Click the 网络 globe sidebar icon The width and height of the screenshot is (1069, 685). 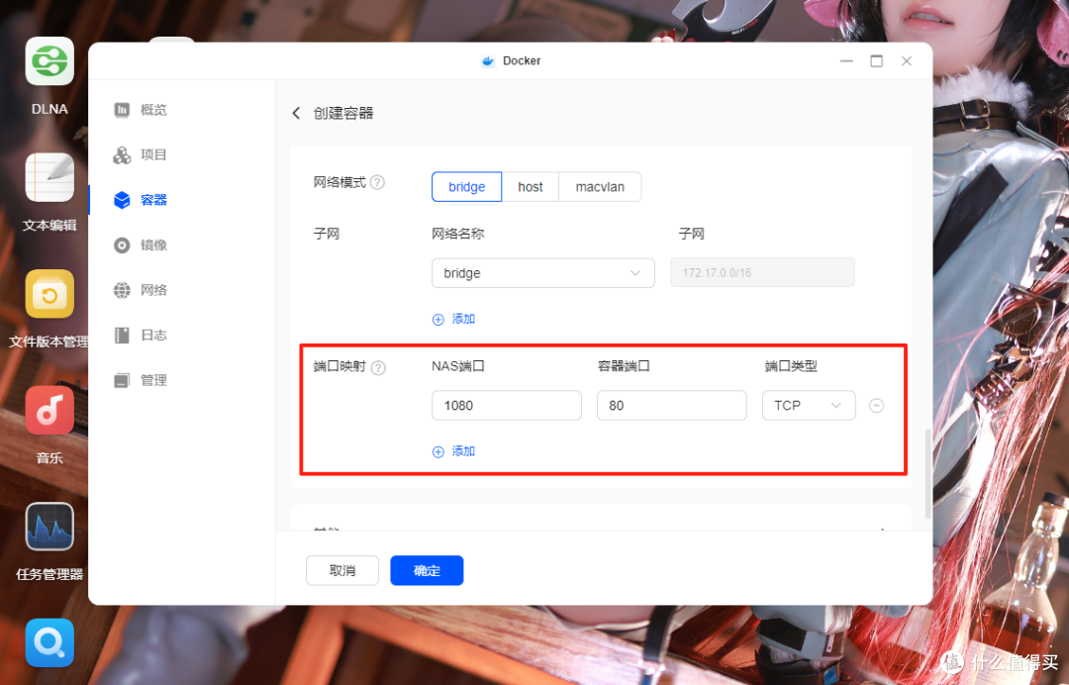pos(122,290)
